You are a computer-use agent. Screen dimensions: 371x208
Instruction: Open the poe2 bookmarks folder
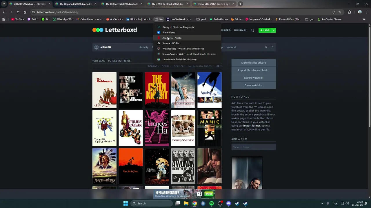tap(201, 19)
